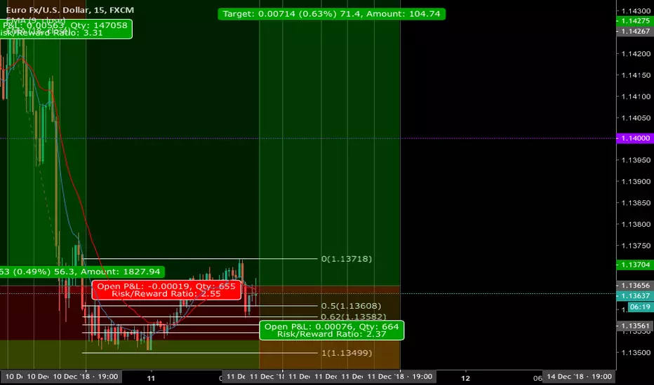Click the 1.14050 price scale value

636,118
